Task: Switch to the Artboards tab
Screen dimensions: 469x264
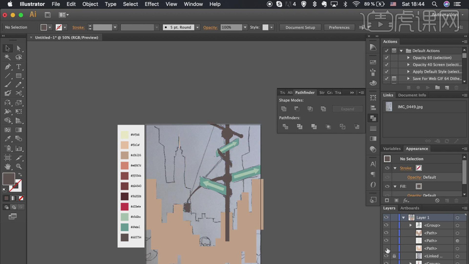Action: 409,208
